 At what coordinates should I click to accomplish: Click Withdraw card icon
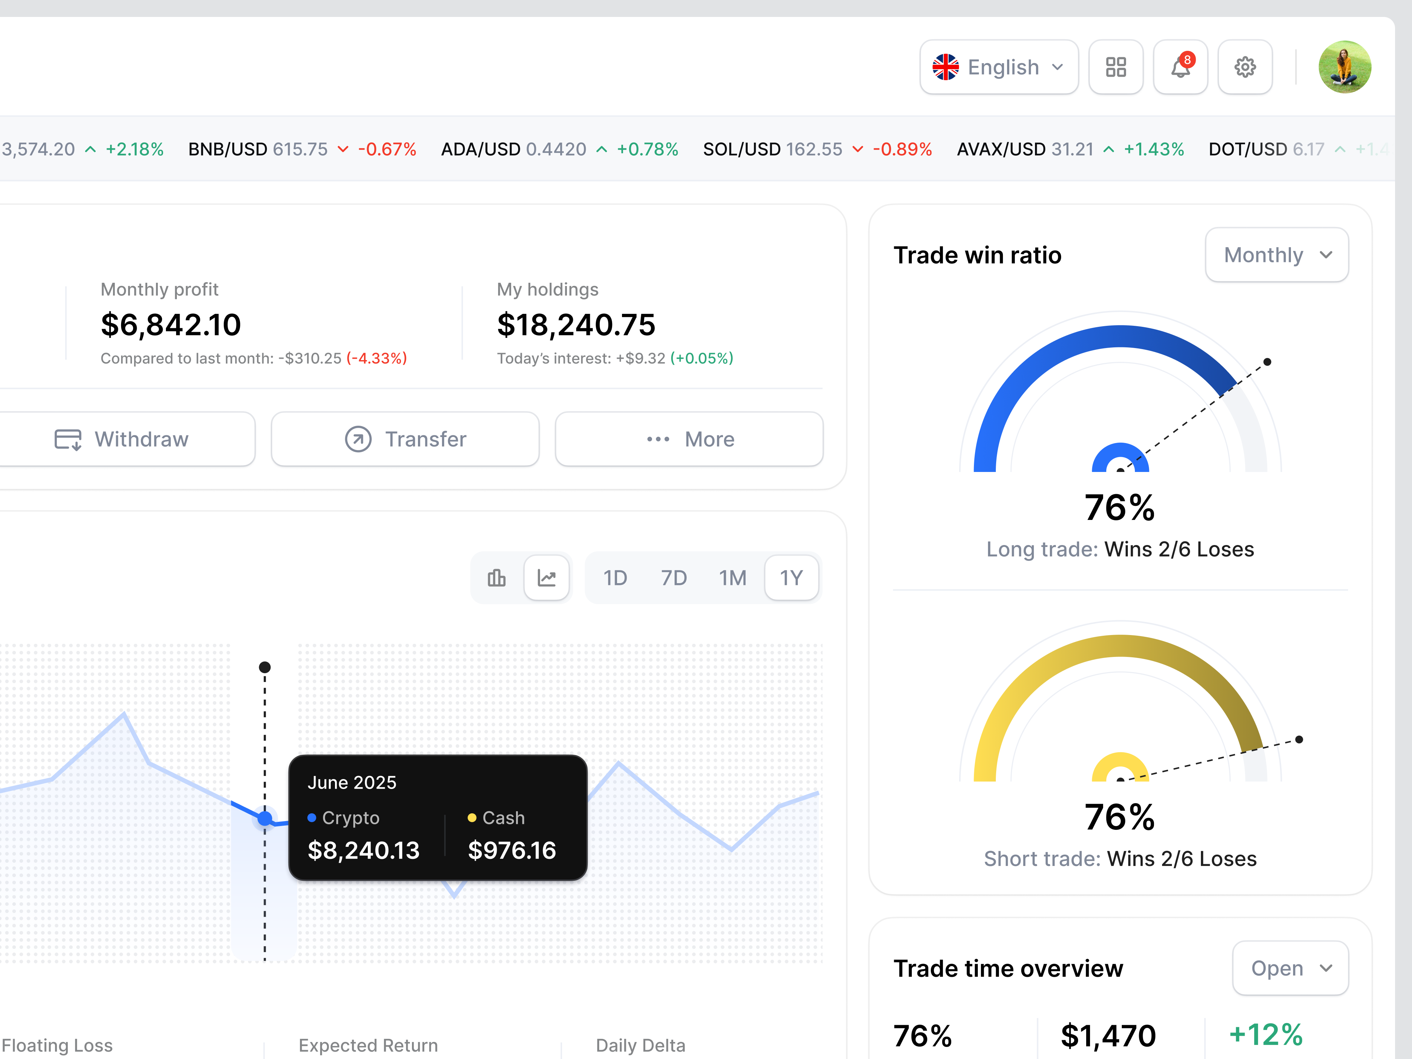tap(68, 439)
